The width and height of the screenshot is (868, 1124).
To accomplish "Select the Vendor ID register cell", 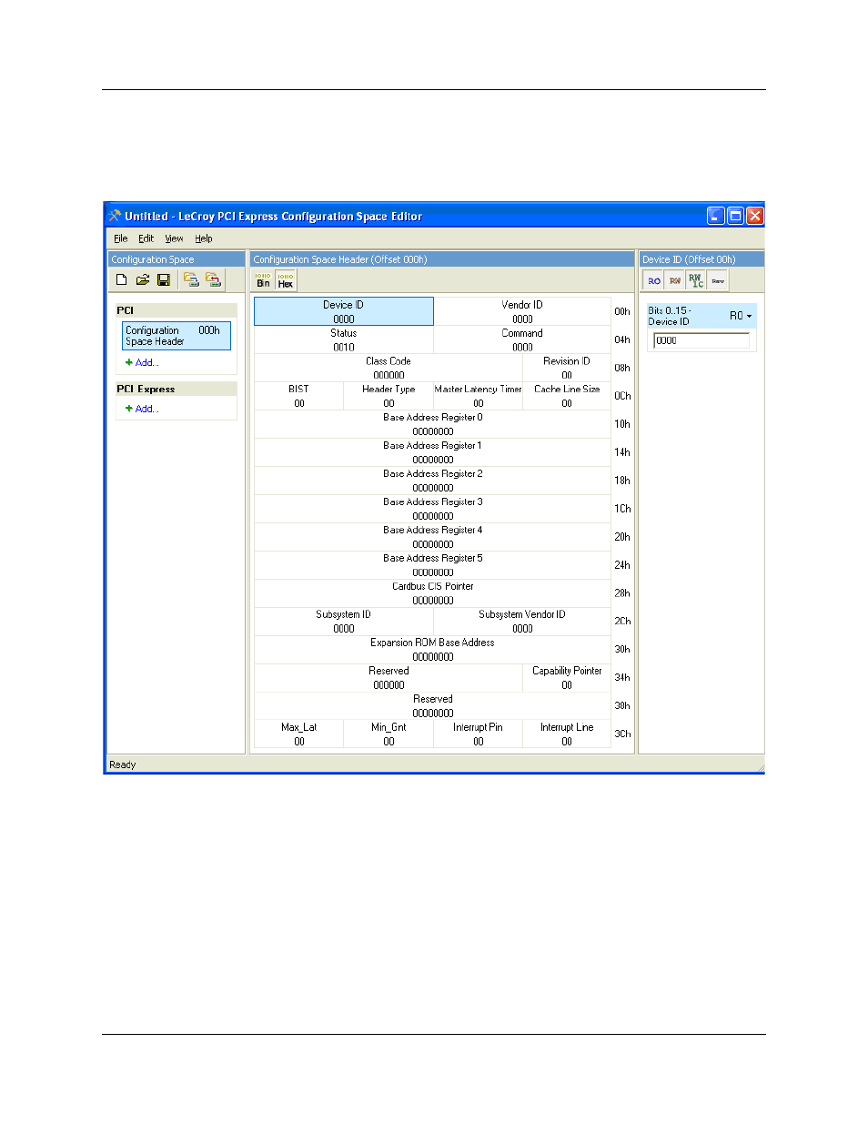I will click(x=522, y=311).
